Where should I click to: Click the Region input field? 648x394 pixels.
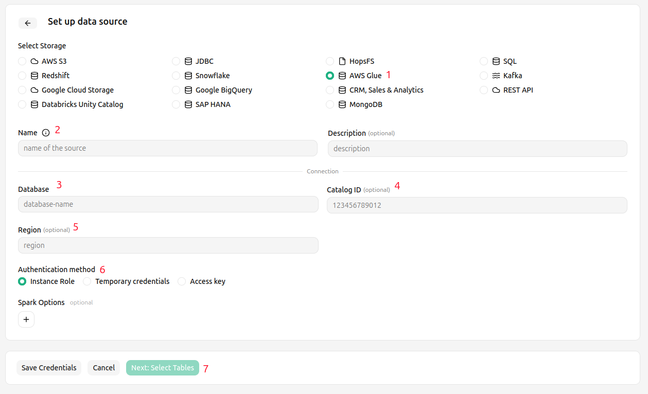[x=168, y=245]
